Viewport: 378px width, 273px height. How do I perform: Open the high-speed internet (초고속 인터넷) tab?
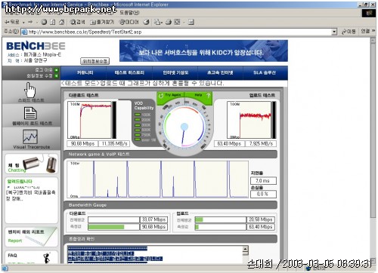[x=220, y=72]
